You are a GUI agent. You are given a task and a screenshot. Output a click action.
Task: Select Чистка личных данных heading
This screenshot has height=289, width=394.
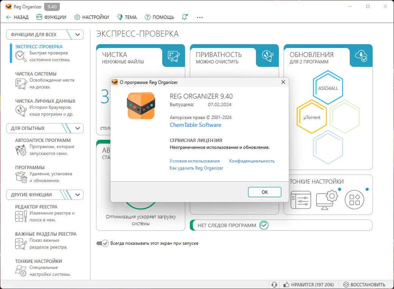(45, 101)
